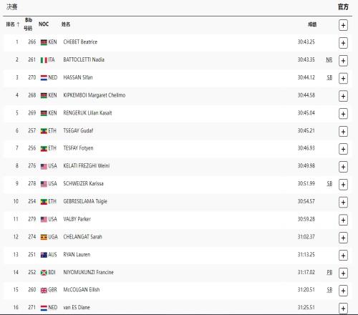Expand details for CHEBET Beatrice row

coord(343,43)
